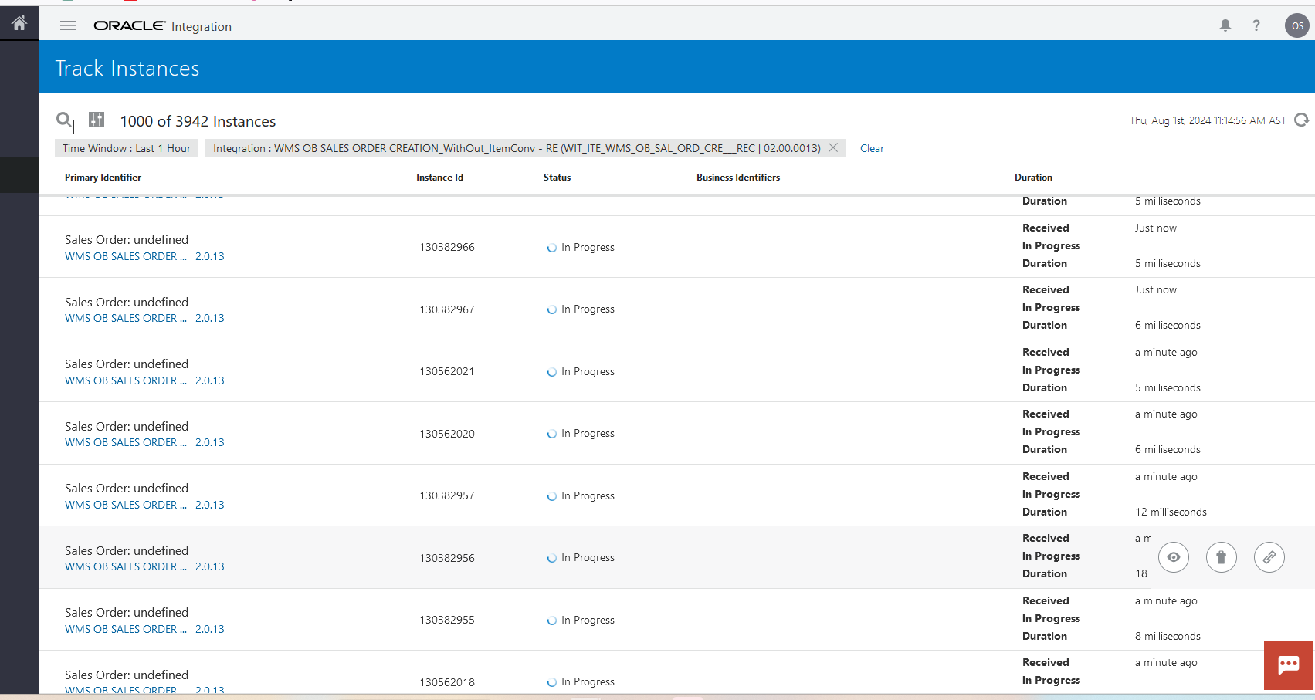Viewport: 1315px width, 700px height.
Task: Open the Time Window filter chip
Action: [x=127, y=148]
